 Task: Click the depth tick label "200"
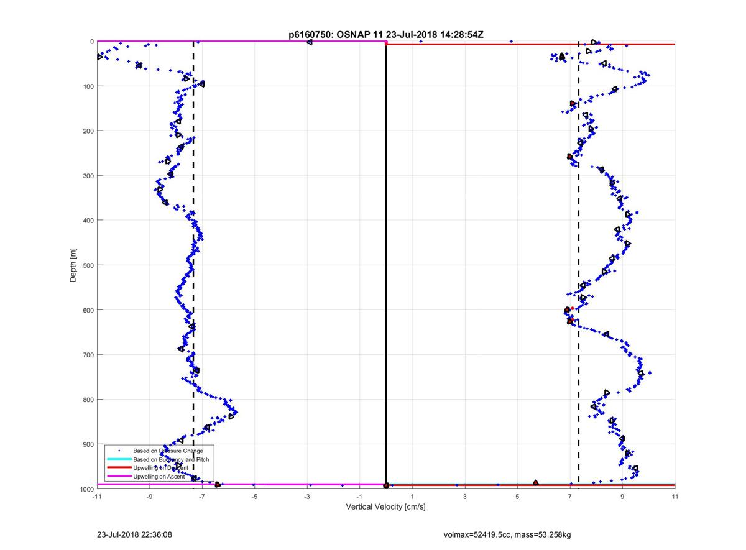[88, 131]
